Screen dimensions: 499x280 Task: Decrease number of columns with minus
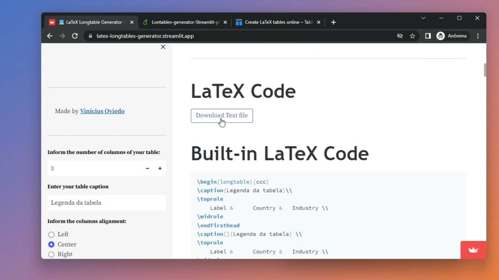coord(147,168)
